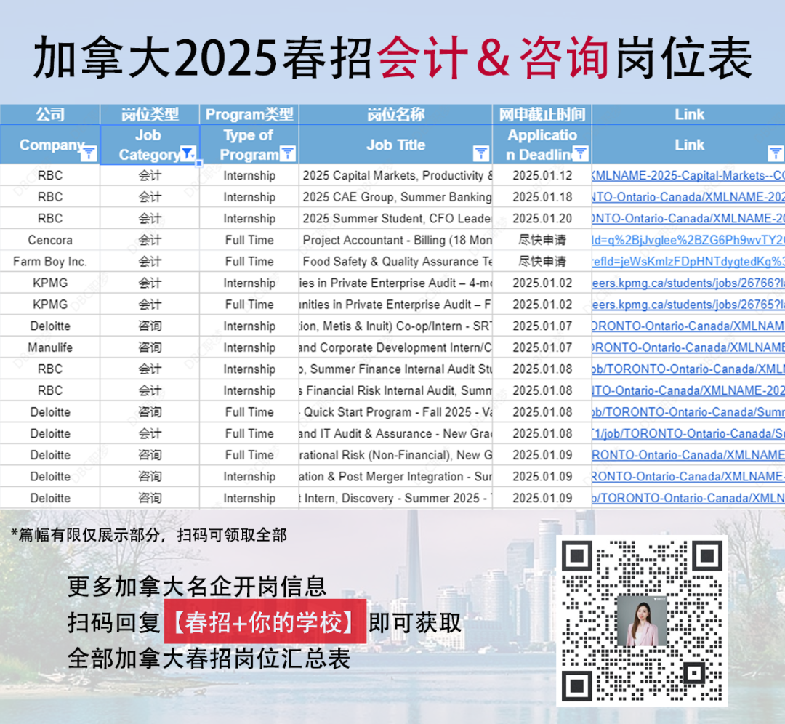The height and width of the screenshot is (724, 785).
Task: Select cell 'Intern, Discovery - Summer 2025'
Action: [395, 498]
